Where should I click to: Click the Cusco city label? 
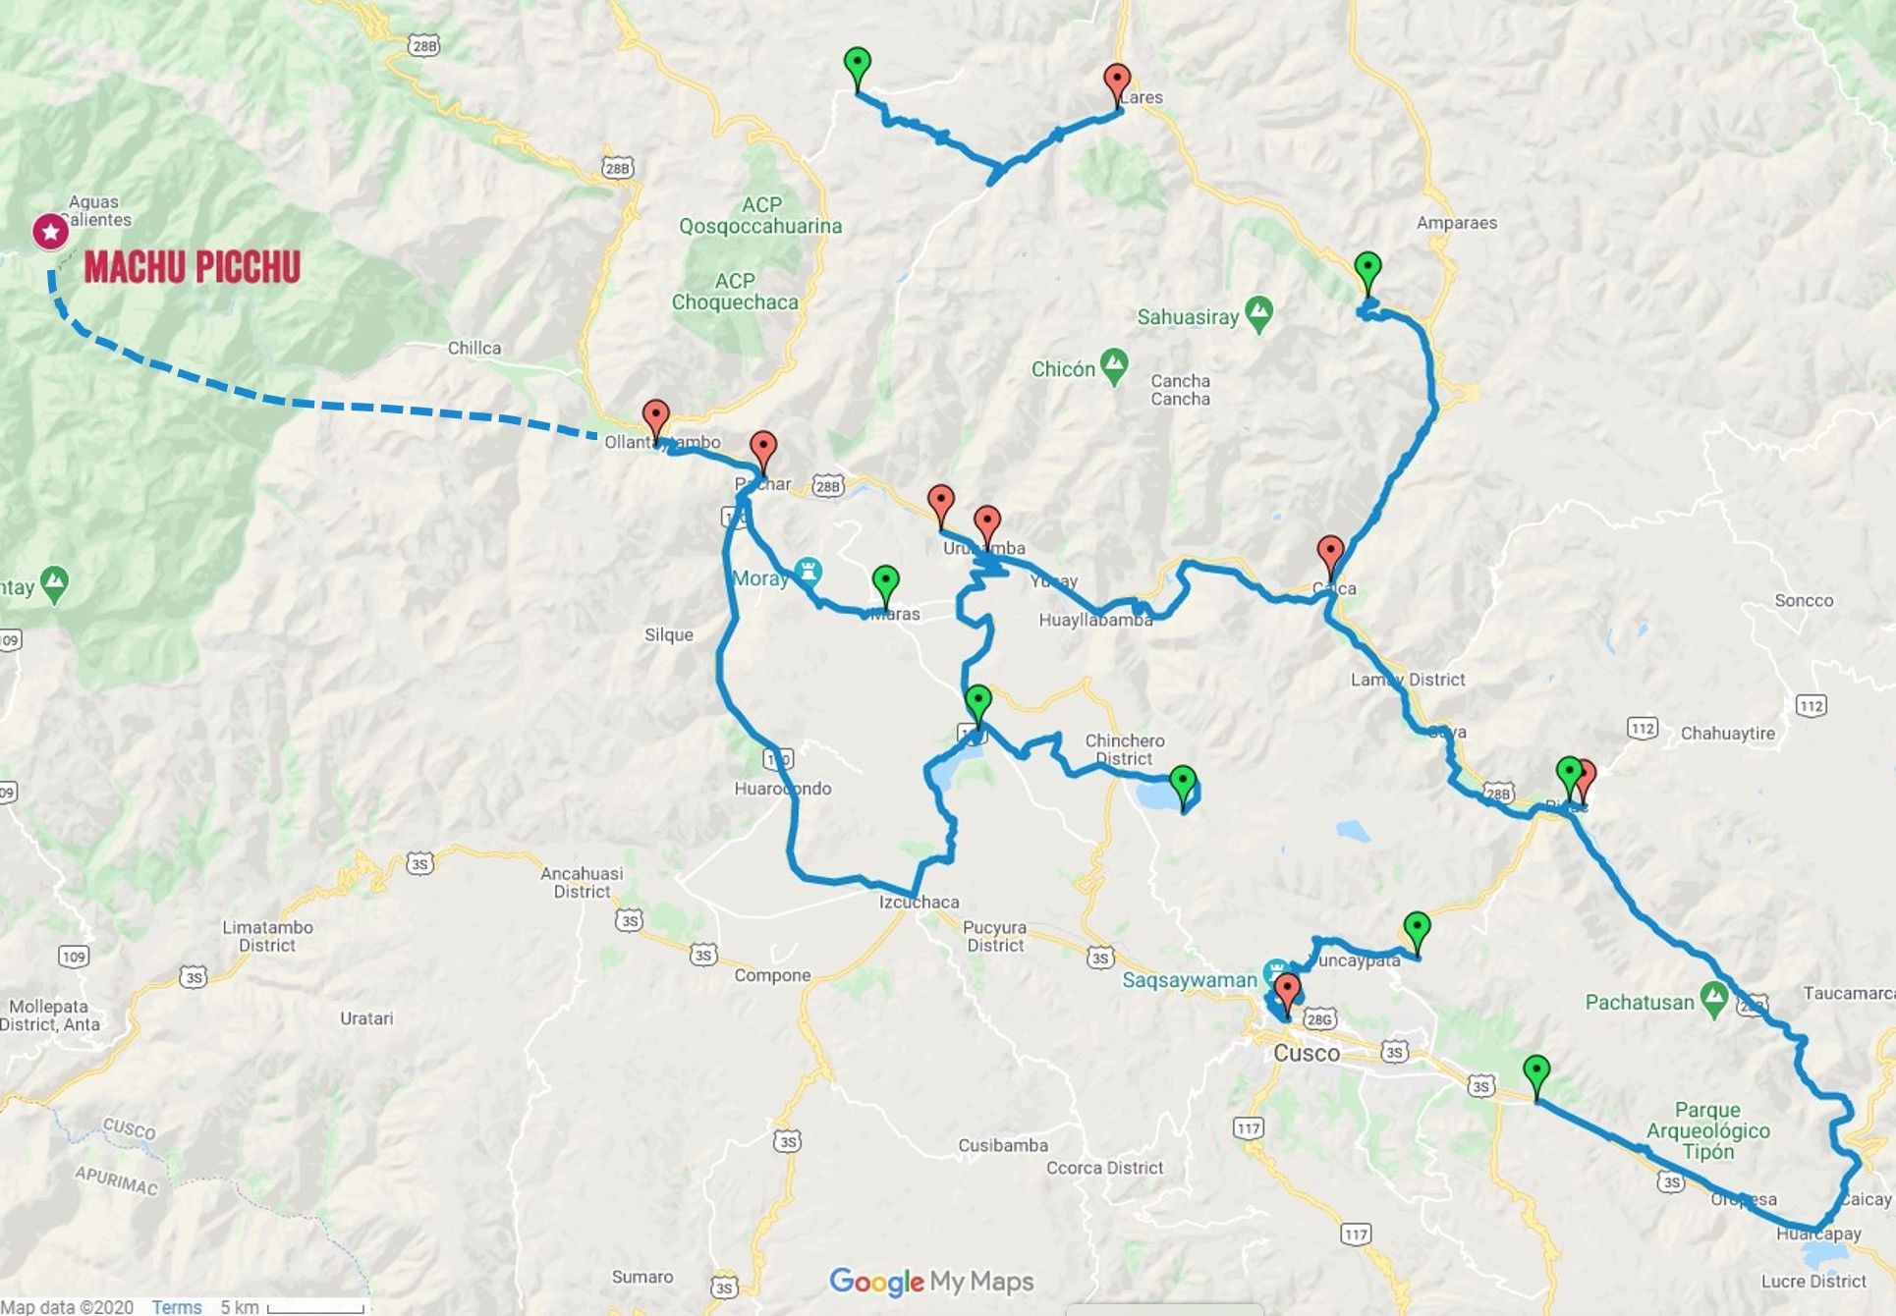[1307, 1053]
